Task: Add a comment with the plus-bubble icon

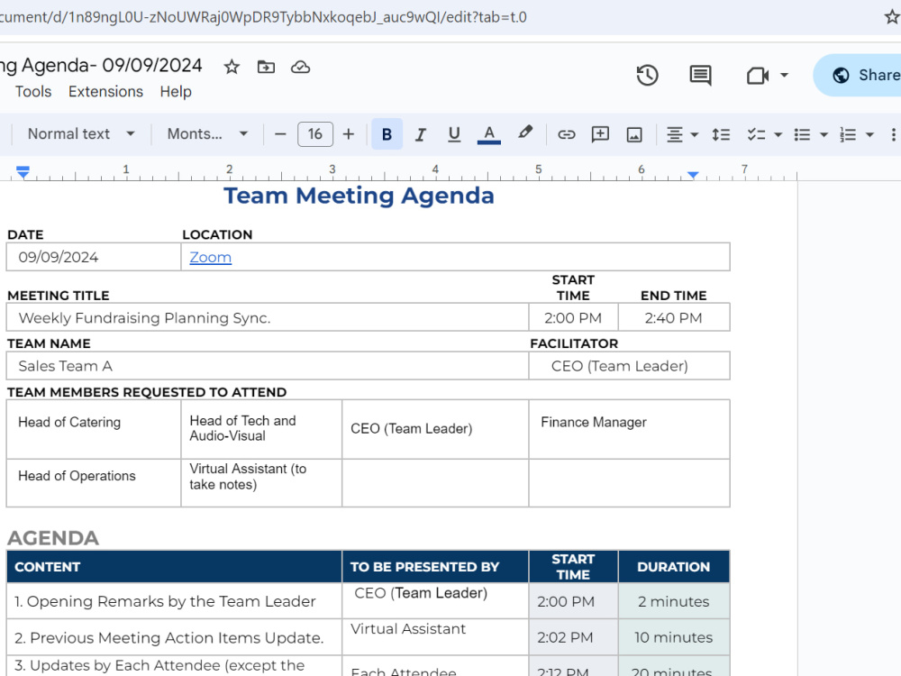Action: click(x=600, y=134)
